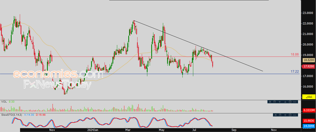
Task: Click the yellow Arabic scale label button
Action: [x=308, y=97]
